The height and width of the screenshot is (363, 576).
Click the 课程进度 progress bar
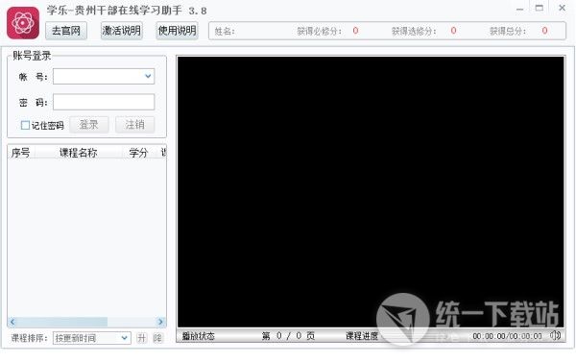coord(424,336)
